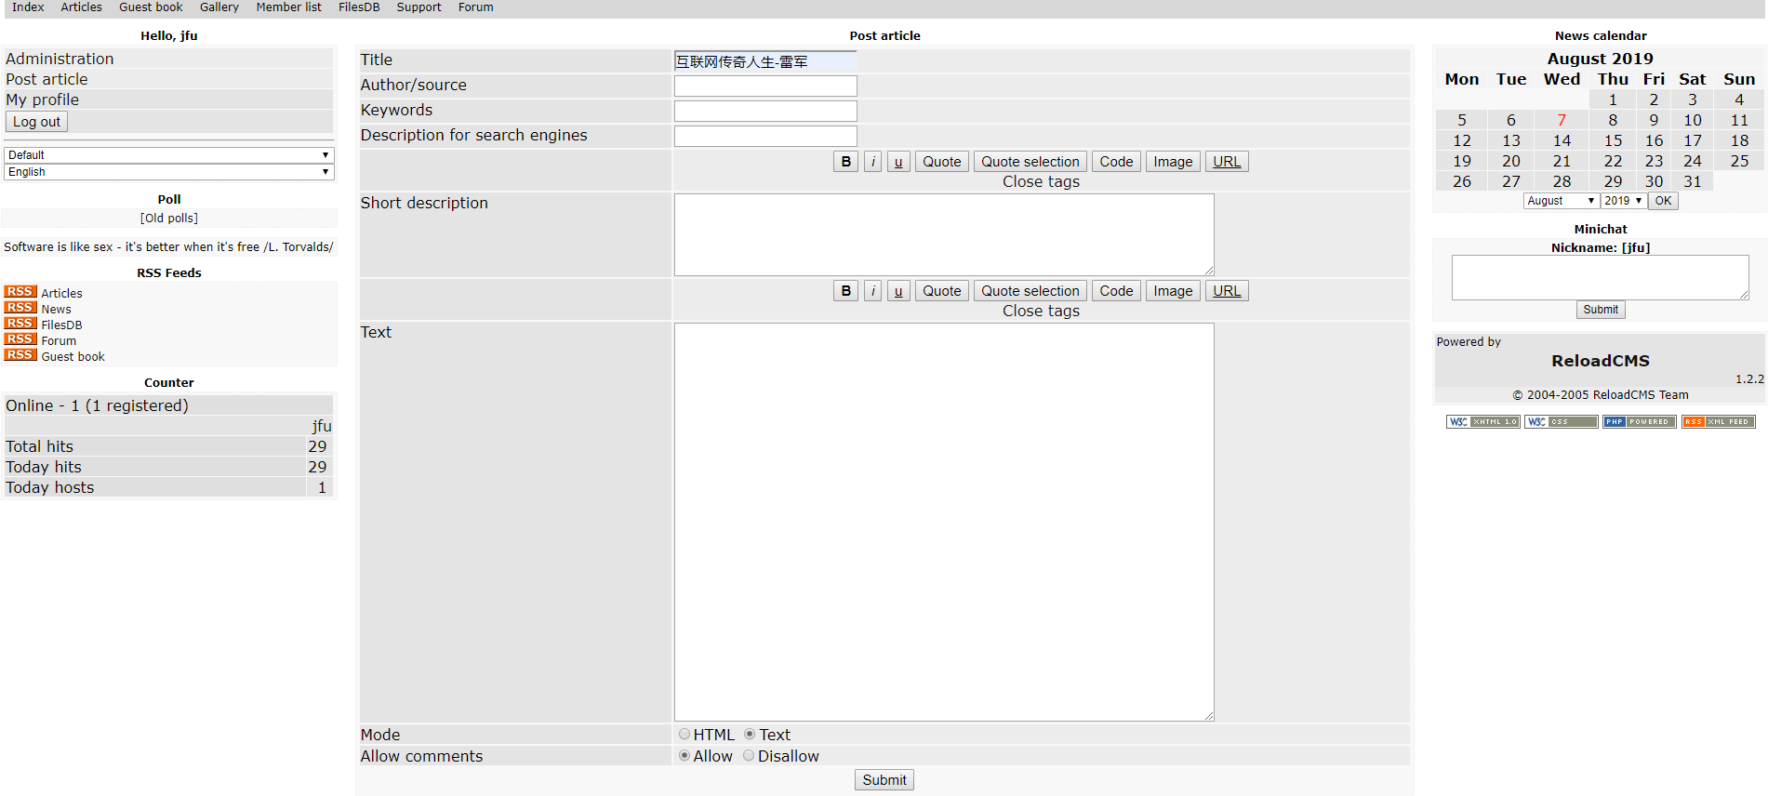Open the Guest book RSS feed icon
The height and width of the screenshot is (796, 1768).
[x=20, y=355]
